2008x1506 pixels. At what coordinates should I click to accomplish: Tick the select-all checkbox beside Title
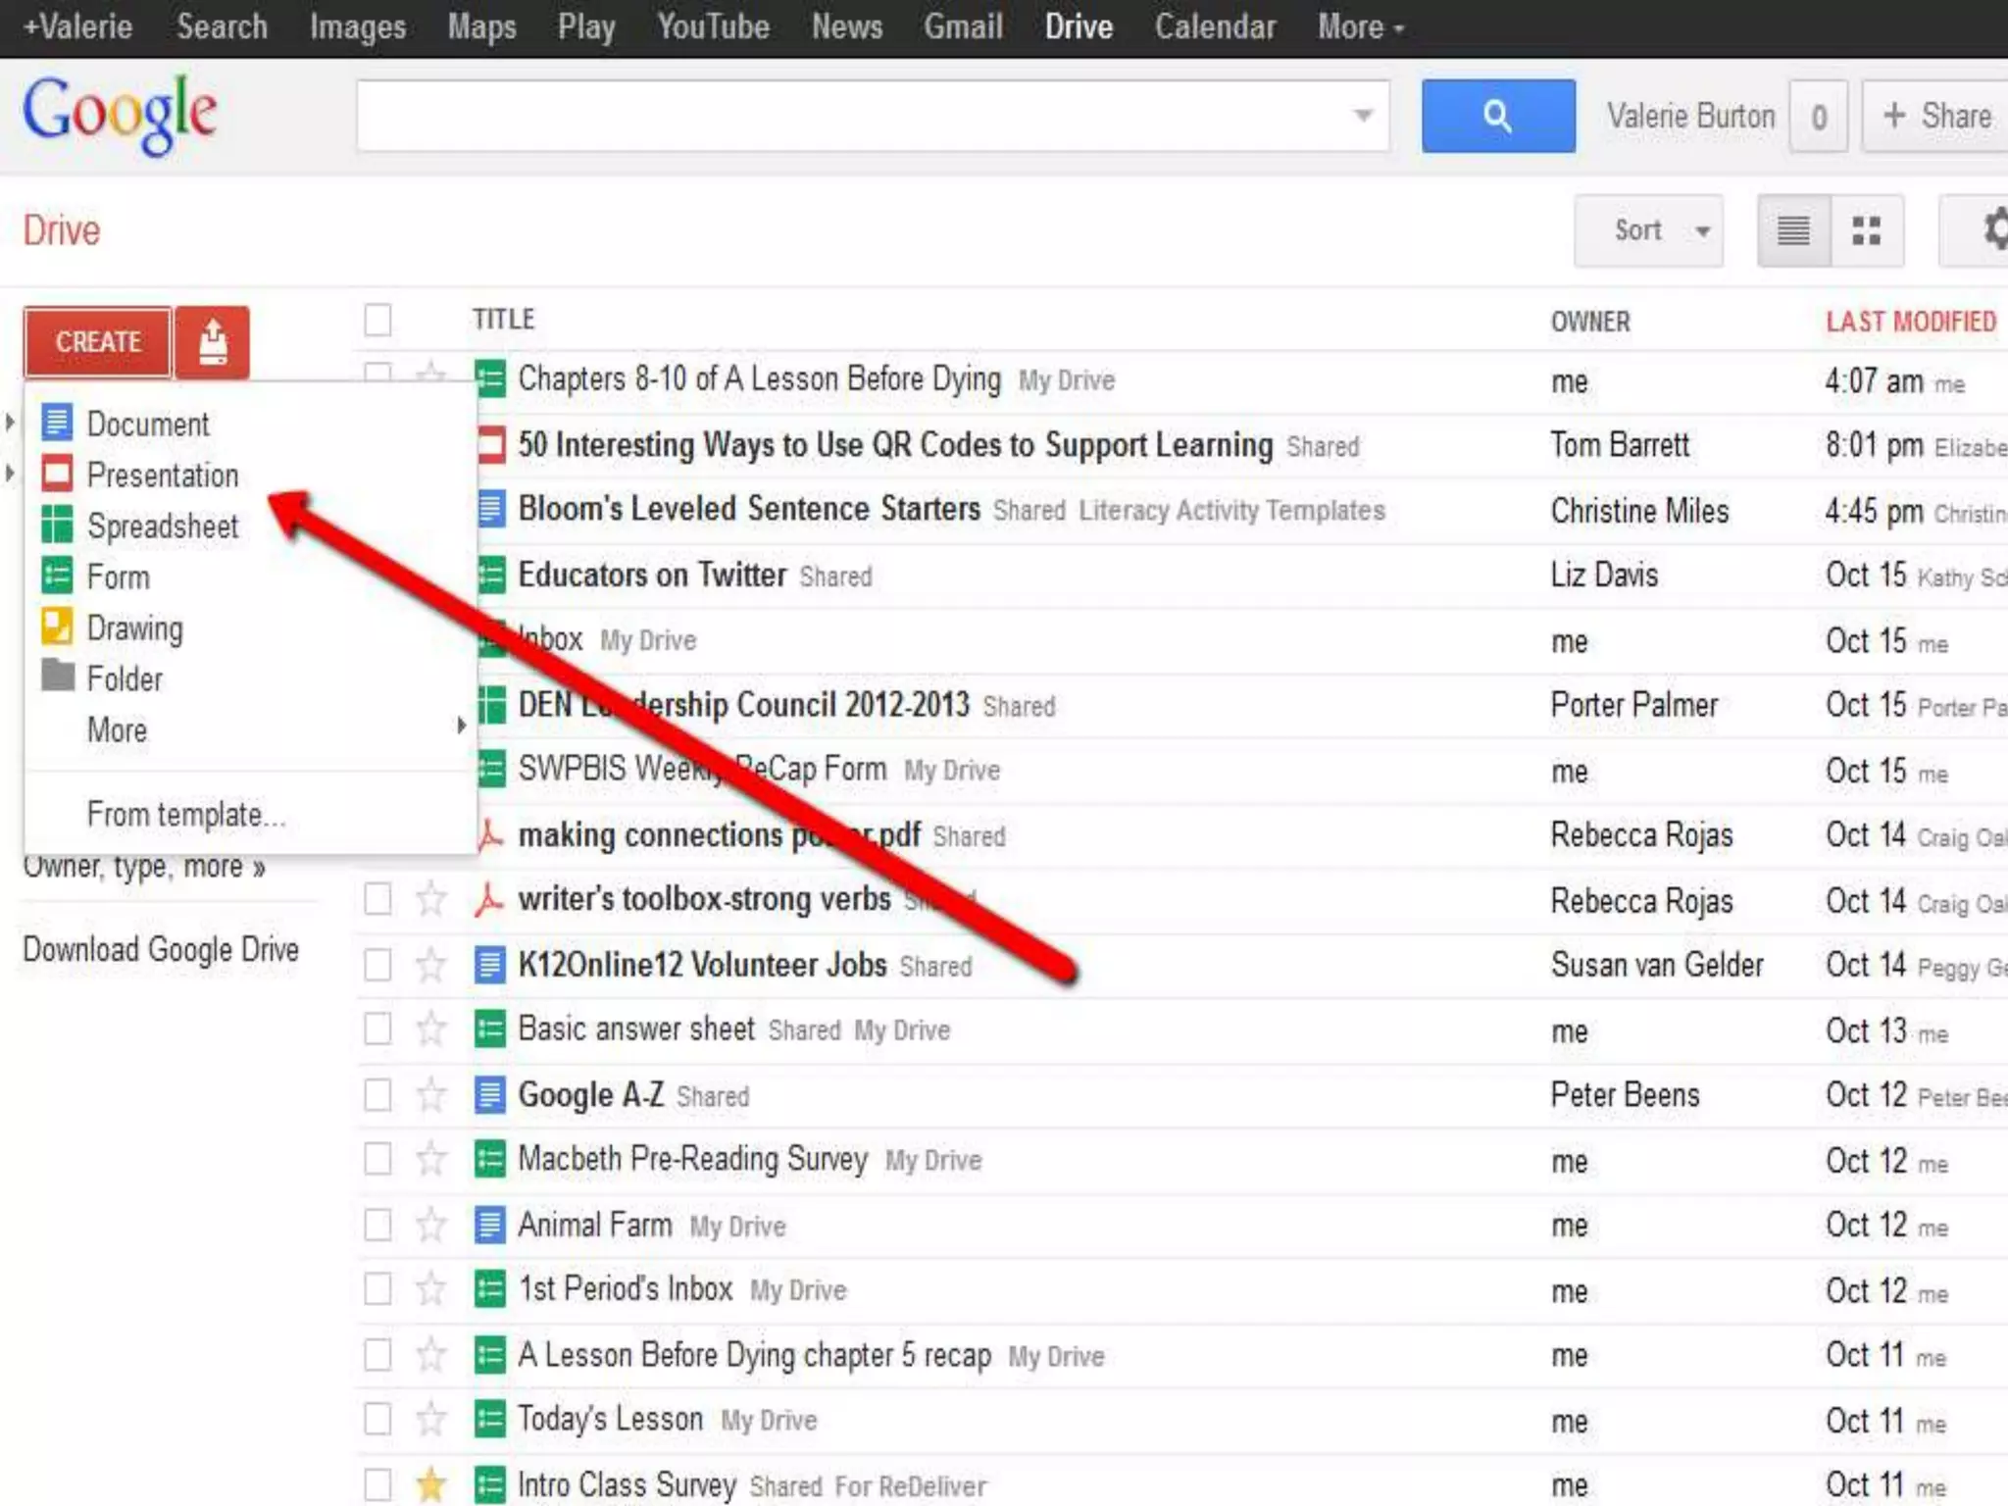tap(377, 320)
